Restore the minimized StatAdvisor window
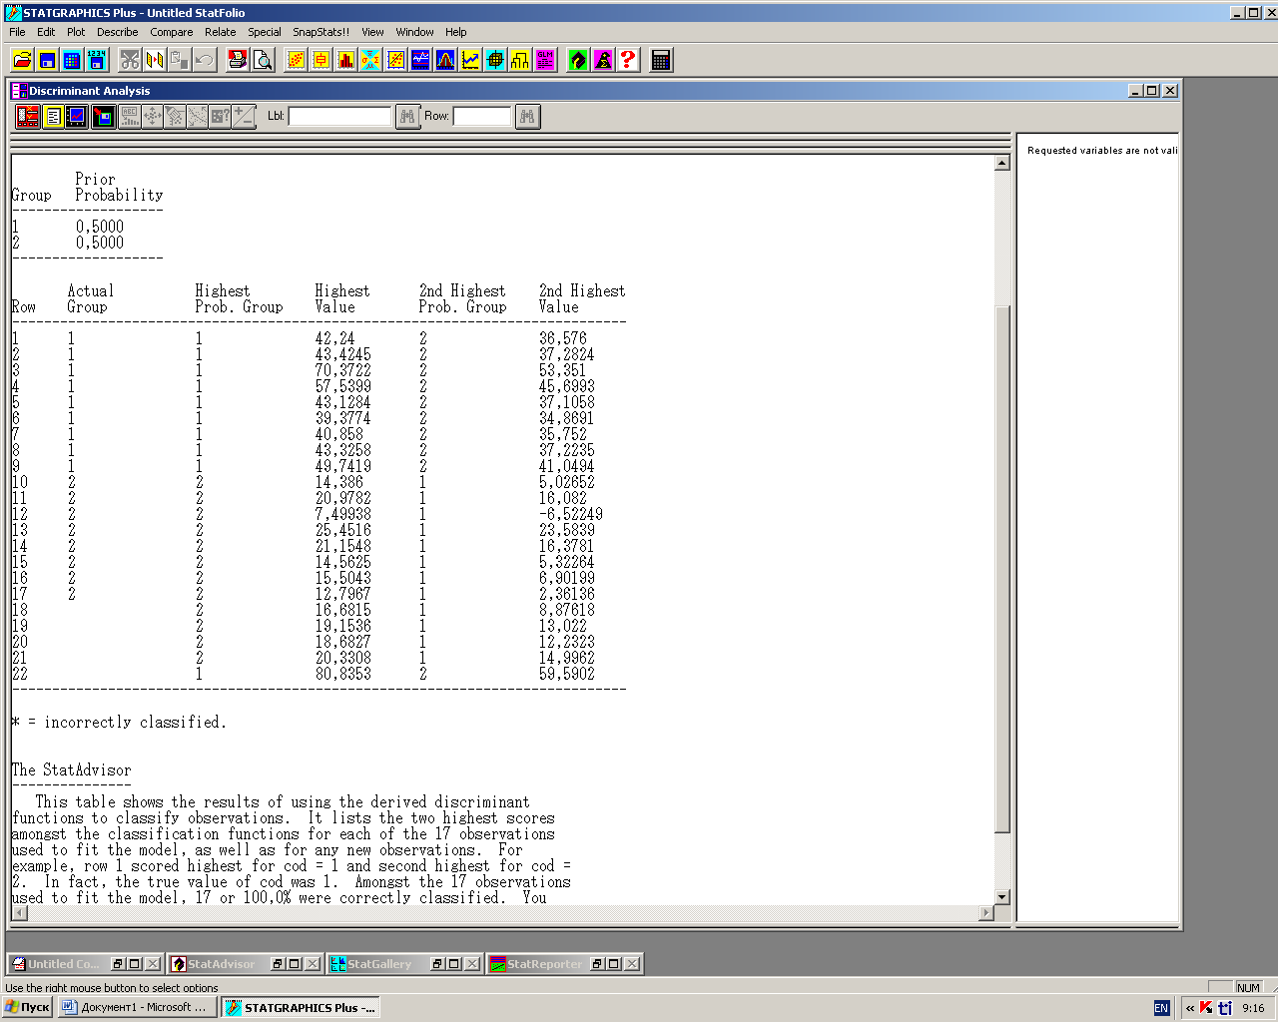1278x1022 pixels. (x=277, y=964)
